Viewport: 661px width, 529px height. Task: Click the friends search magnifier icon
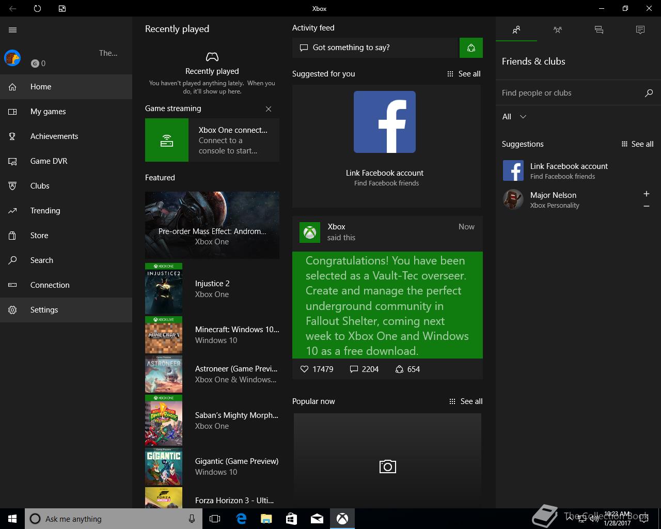click(x=649, y=93)
